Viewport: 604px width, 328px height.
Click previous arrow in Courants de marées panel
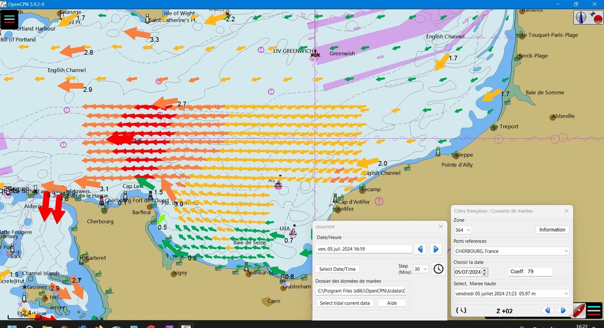(547, 310)
